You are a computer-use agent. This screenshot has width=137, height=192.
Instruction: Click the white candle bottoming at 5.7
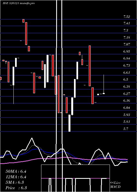[69, 123]
